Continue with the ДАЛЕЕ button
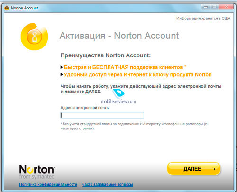The width and height of the screenshot is (237, 192). (x=193, y=169)
